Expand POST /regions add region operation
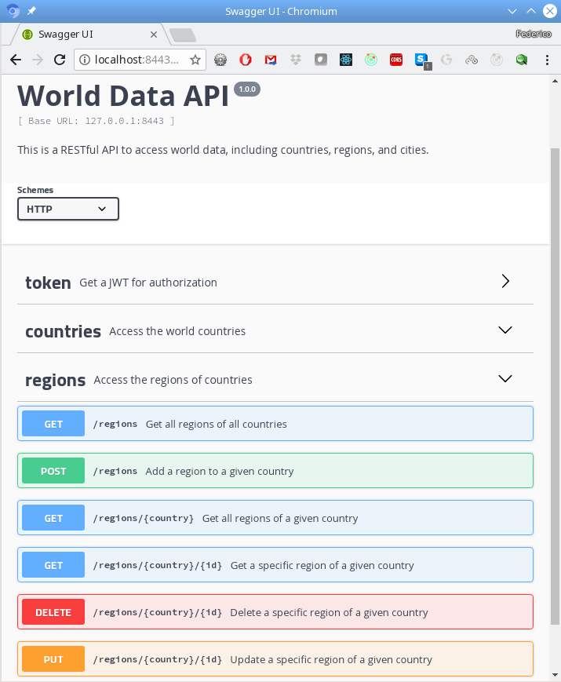 pos(275,471)
